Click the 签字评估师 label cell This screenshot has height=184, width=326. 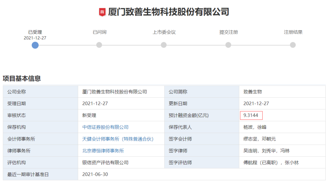pyautogui.click(x=202, y=163)
